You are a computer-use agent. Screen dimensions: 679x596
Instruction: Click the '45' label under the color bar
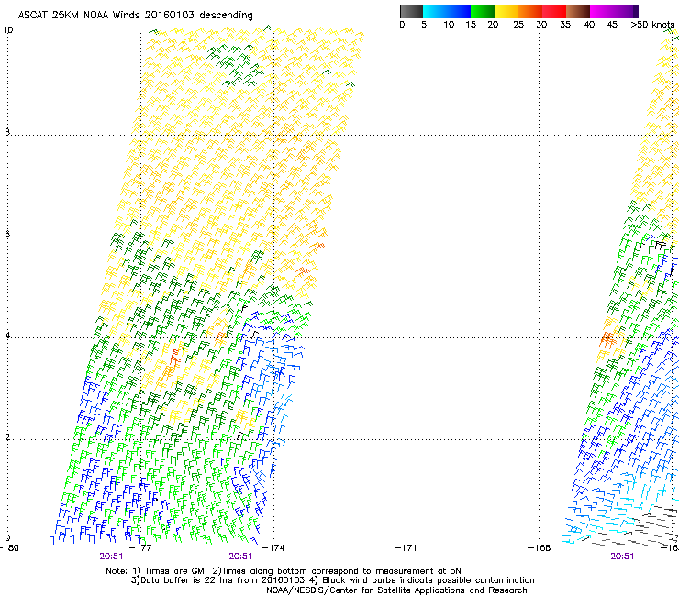pyautogui.click(x=612, y=25)
